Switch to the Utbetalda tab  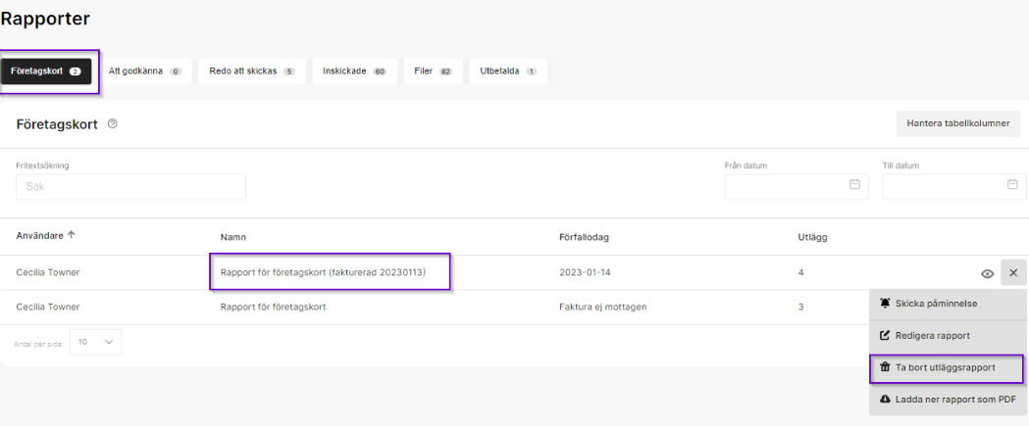coord(507,71)
